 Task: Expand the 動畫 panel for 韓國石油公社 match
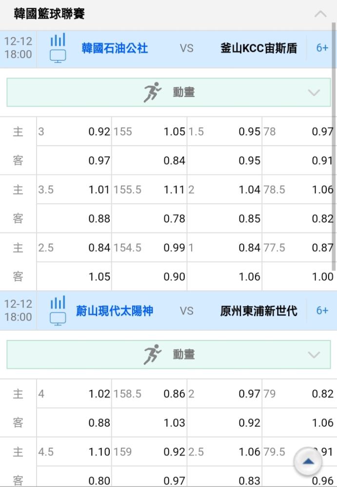pos(168,92)
